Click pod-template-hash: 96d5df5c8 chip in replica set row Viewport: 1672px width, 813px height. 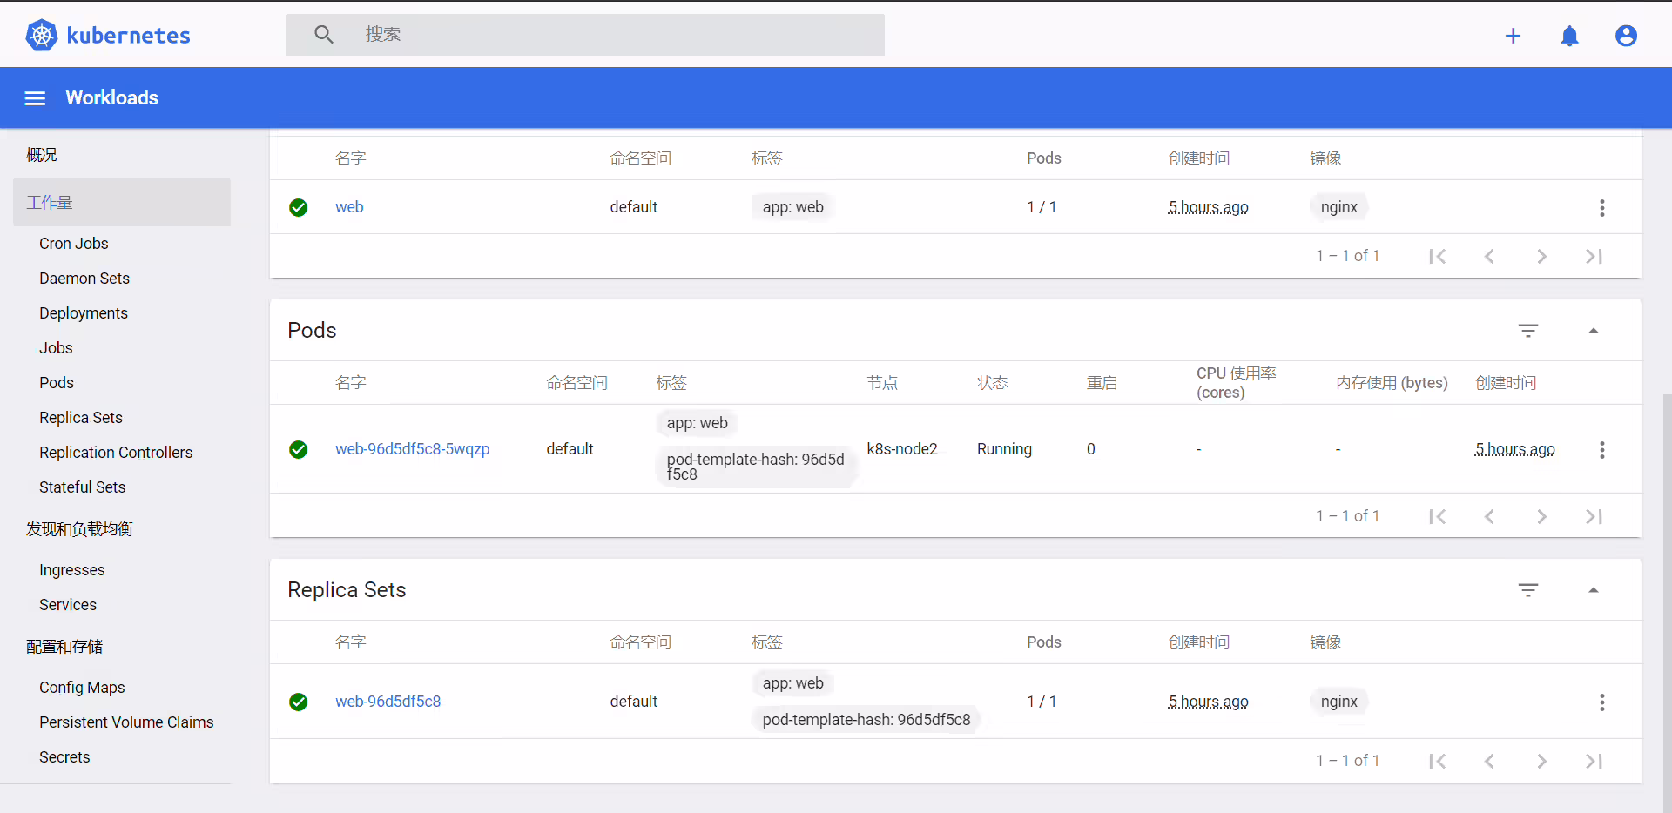[866, 720]
